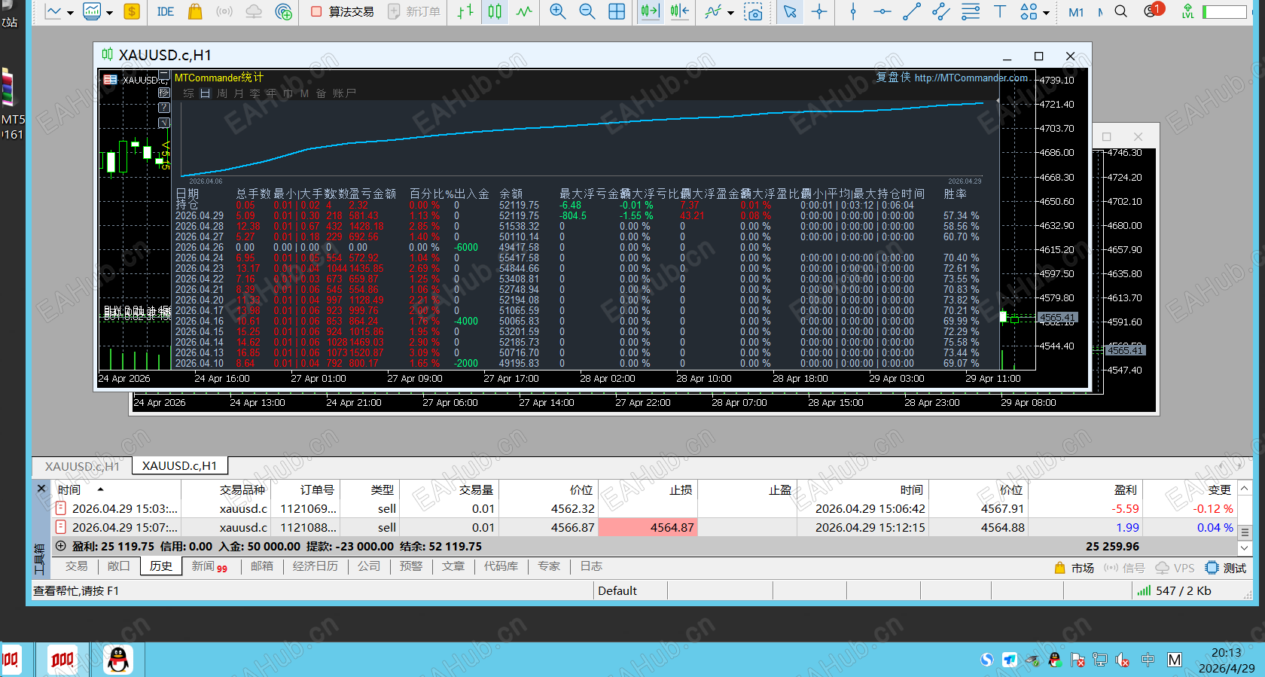Viewport: 1265px width, 677px height.
Task: Open the 新闻 news tab
Action: tap(209, 566)
